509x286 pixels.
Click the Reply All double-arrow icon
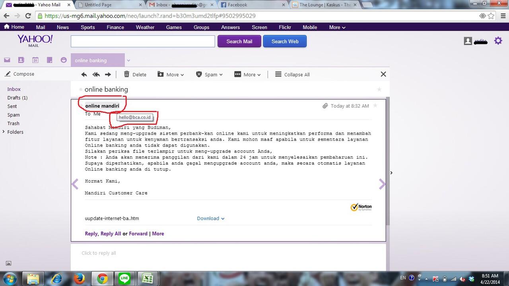click(x=96, y=74)
